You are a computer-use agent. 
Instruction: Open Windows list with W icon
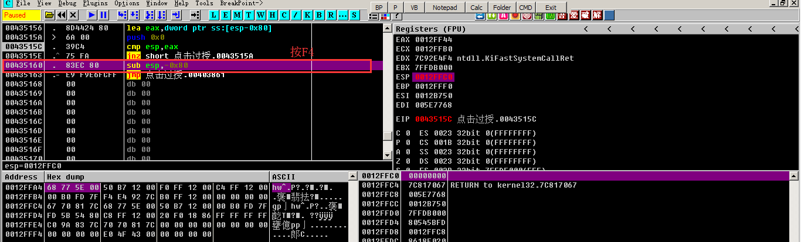tap(260, 15)
